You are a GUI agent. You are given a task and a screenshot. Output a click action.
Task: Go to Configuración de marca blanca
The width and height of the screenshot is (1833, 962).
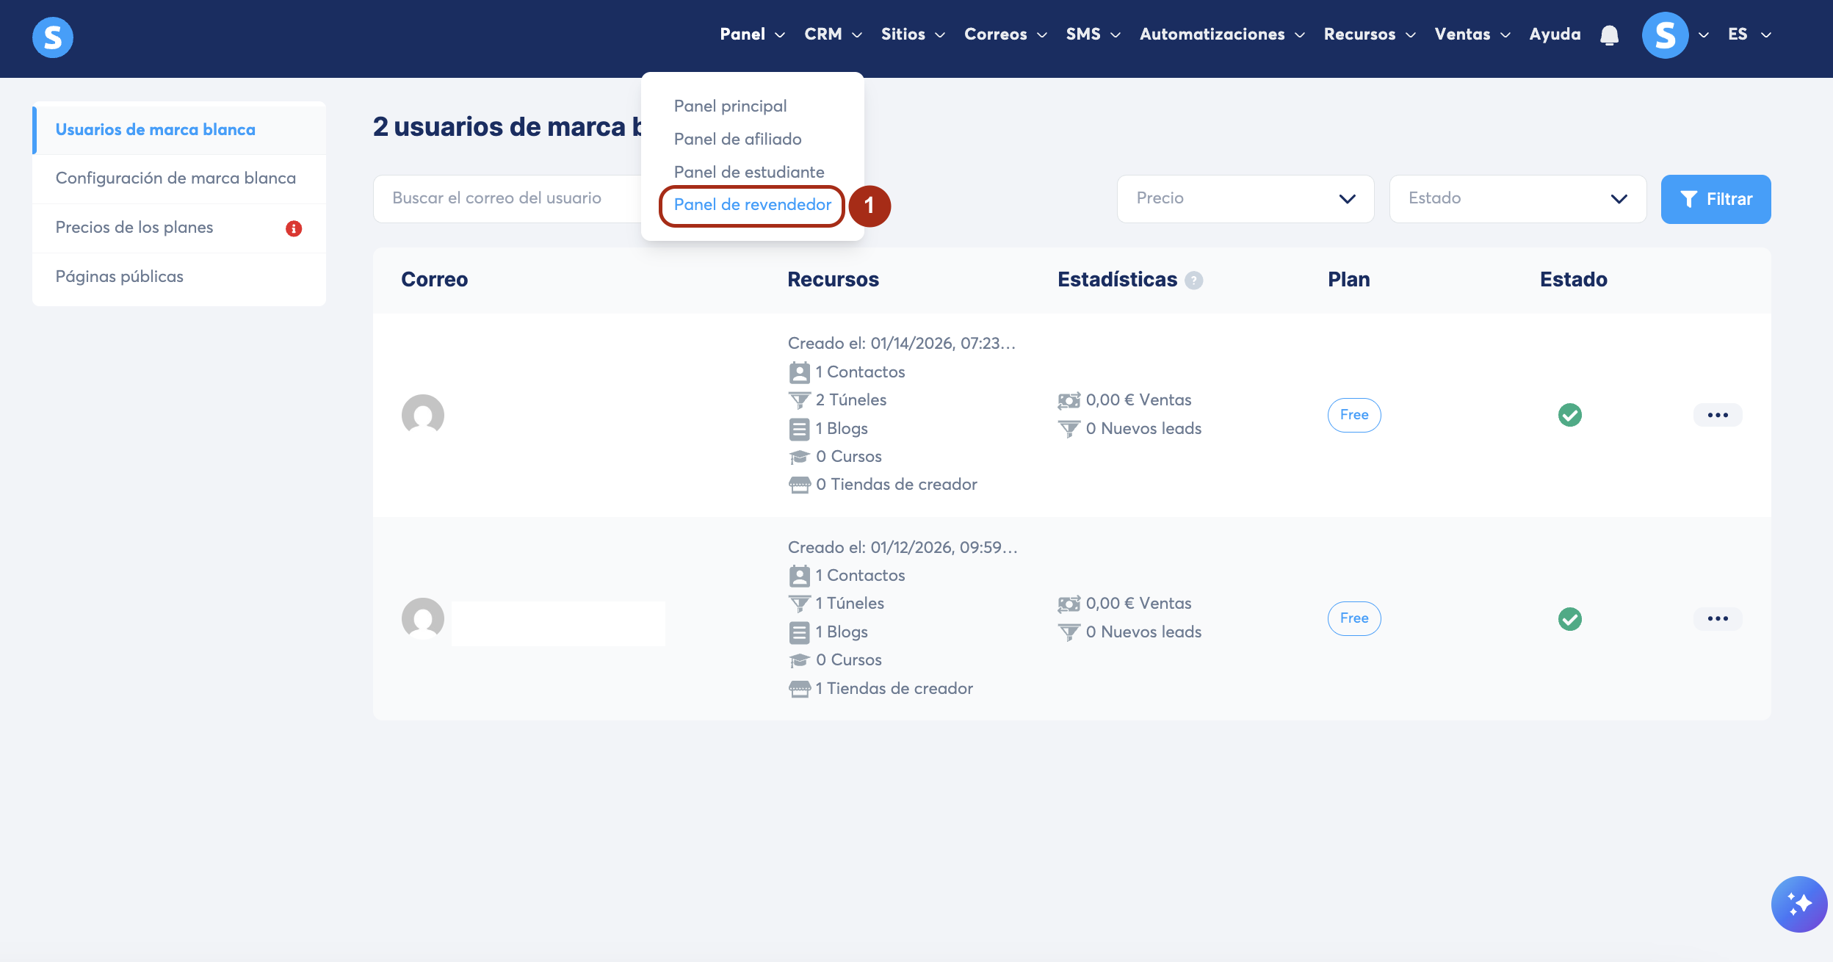coord(176,178)
